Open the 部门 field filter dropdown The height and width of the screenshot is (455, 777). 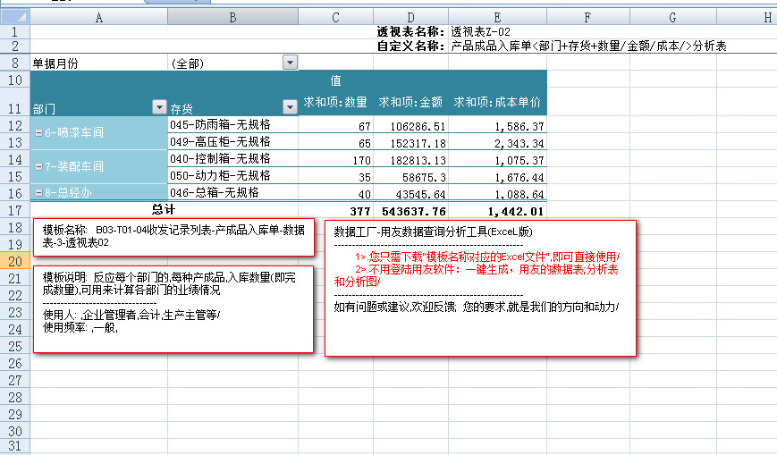160,107
